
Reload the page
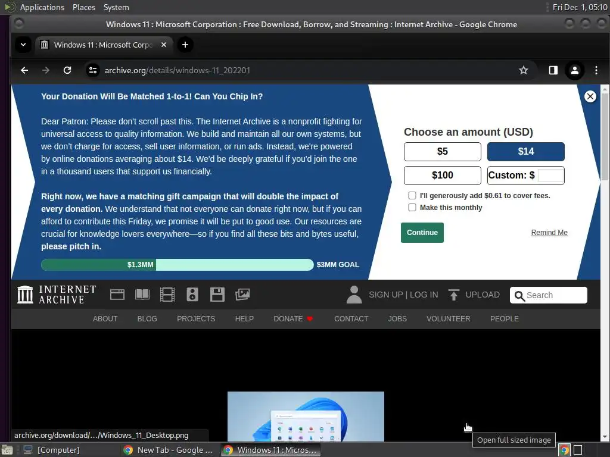67,70
